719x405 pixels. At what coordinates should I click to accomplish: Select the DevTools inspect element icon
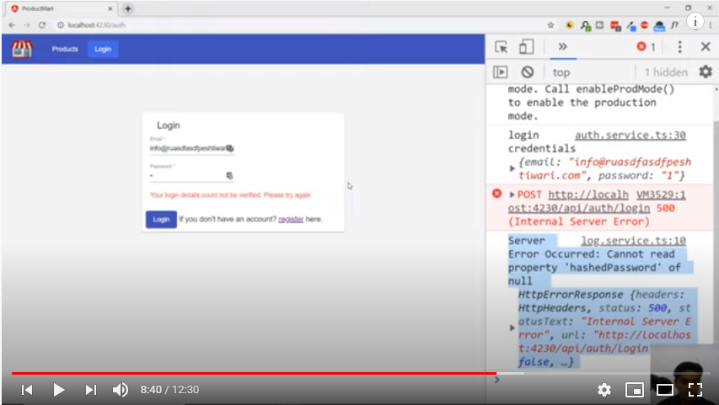coord(502,47)
